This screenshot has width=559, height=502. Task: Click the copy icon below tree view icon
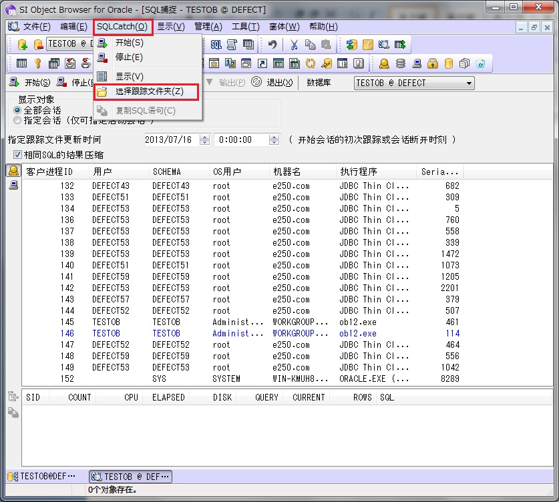point(13,413)
